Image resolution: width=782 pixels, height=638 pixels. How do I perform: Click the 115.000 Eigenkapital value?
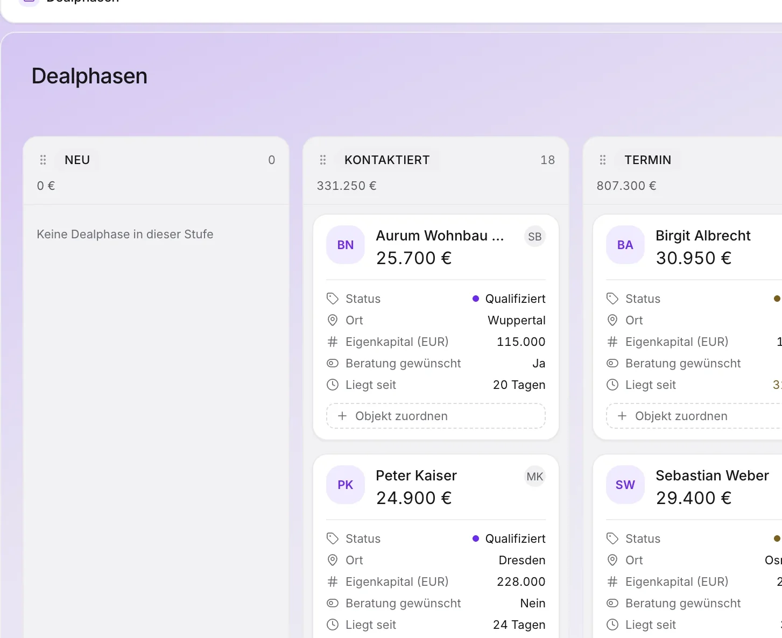tap(521, 342)
